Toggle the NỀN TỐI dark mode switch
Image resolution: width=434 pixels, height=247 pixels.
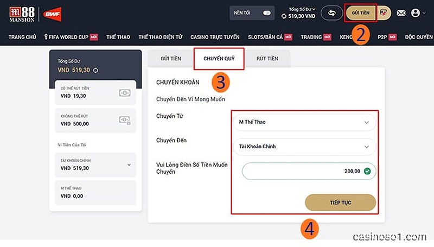pos(266,13)
